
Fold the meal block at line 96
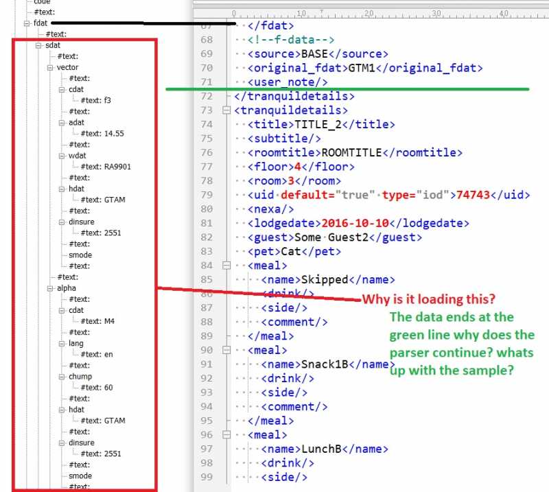tap(226, 435)
